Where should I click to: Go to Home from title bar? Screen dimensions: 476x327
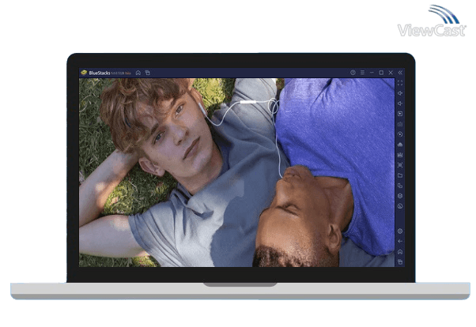pyautogui.click(x=138, y=73)
